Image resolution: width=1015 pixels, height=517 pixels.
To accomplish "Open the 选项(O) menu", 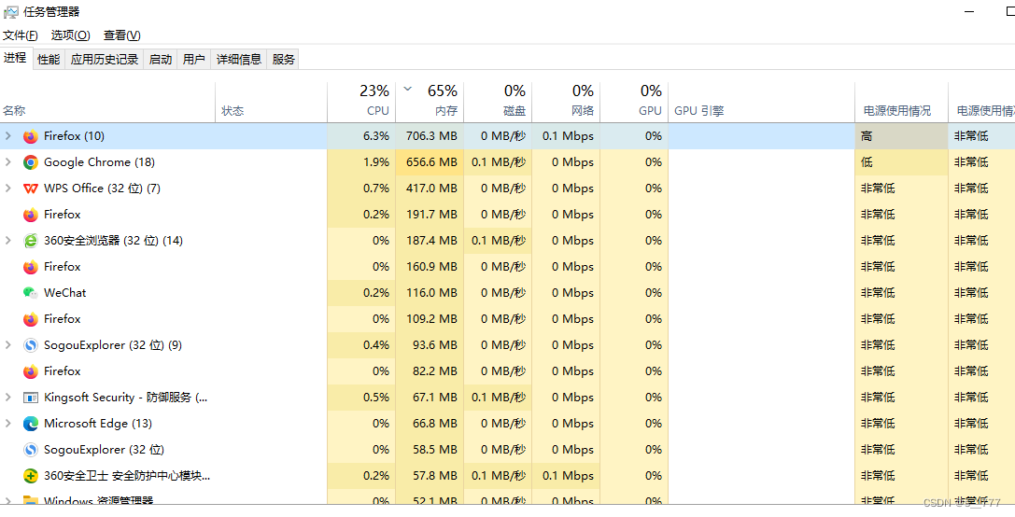I will (71, 35).
